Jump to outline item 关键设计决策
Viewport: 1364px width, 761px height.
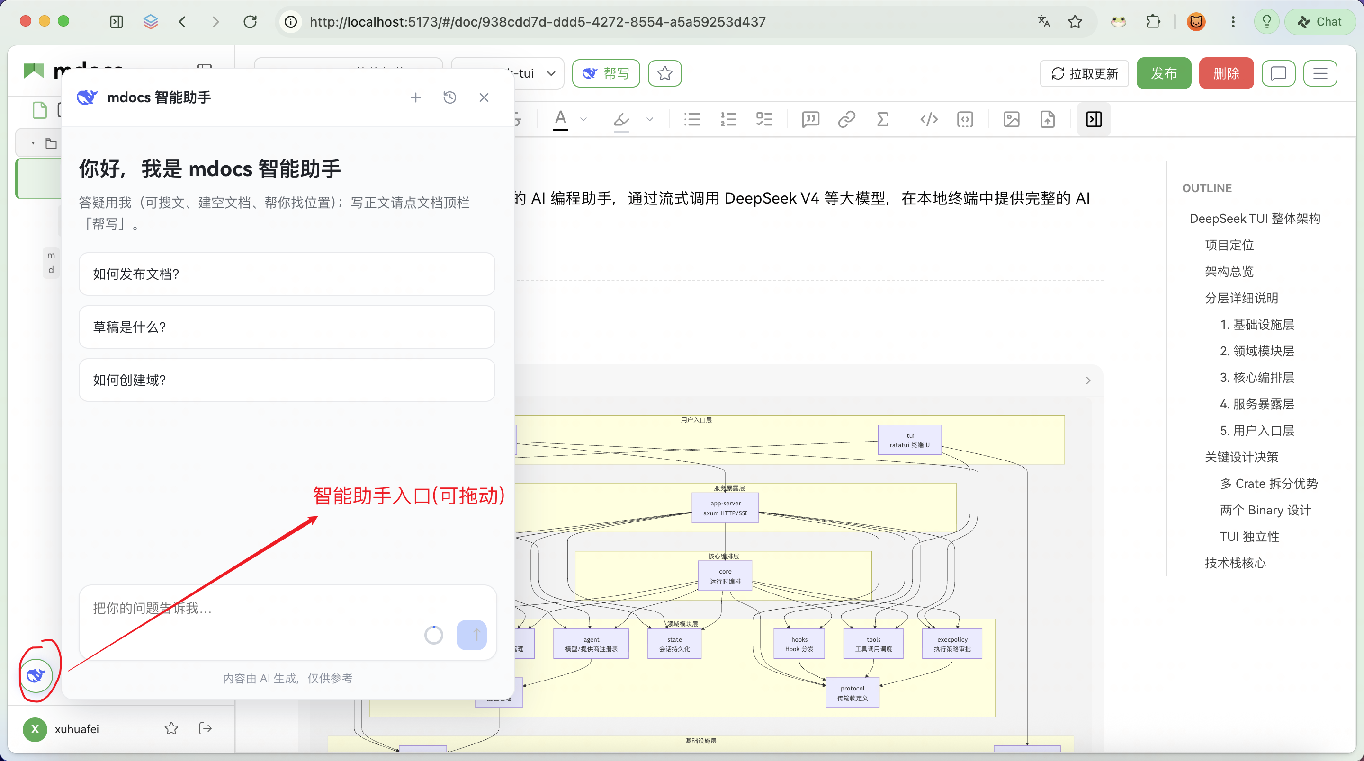(x=1241, y=457)
